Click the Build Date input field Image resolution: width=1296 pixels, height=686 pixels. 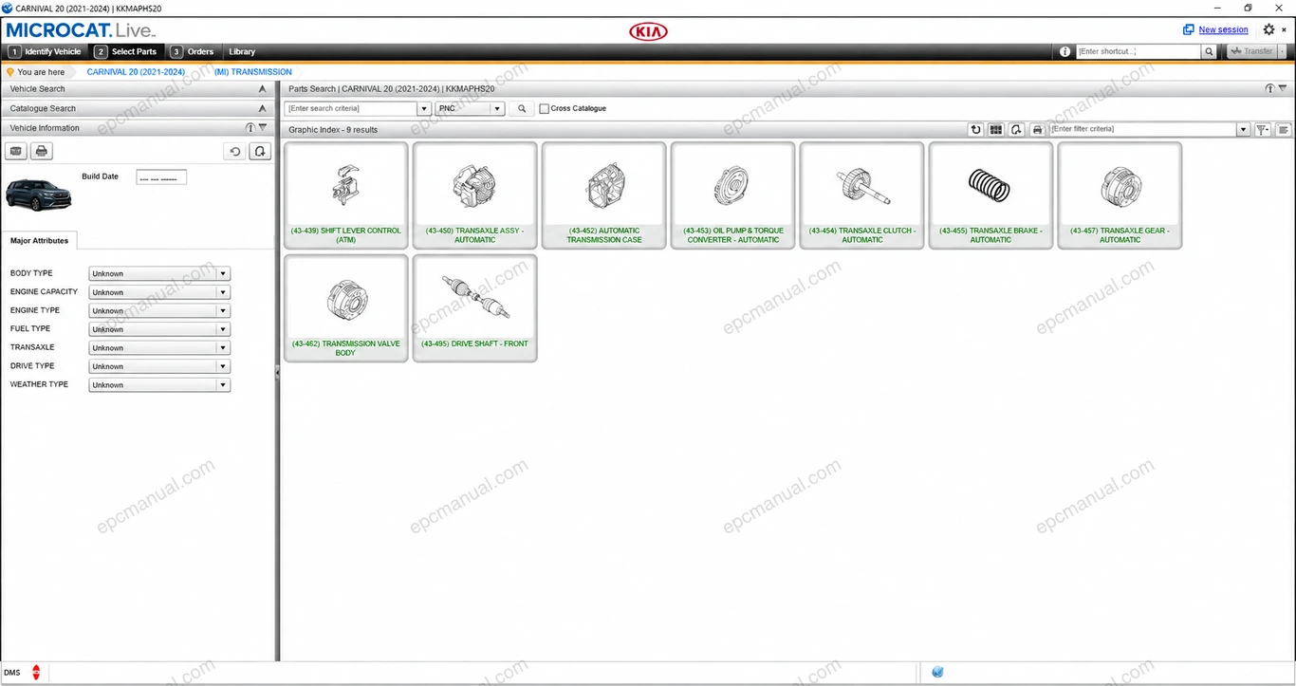click(x=161, y=177)
